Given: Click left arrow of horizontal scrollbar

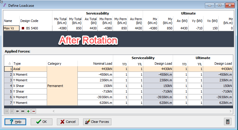Looking at the screenshot, I should point(54,111).
